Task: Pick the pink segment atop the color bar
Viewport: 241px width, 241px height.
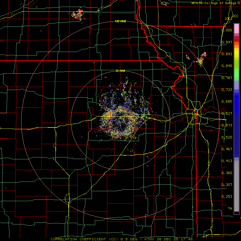Action: tap(236, 28)
